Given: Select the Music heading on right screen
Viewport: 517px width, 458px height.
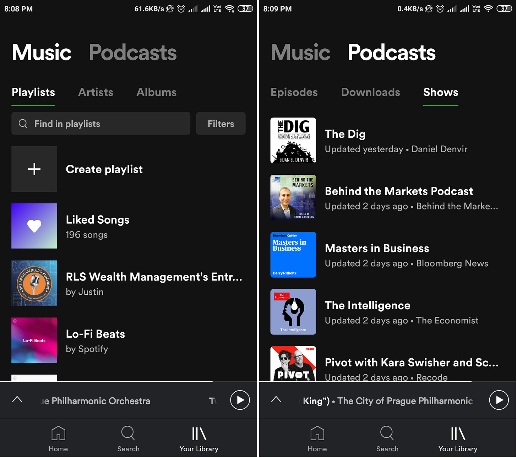Looking at the screenshot, I should click(x=300, y=53).
